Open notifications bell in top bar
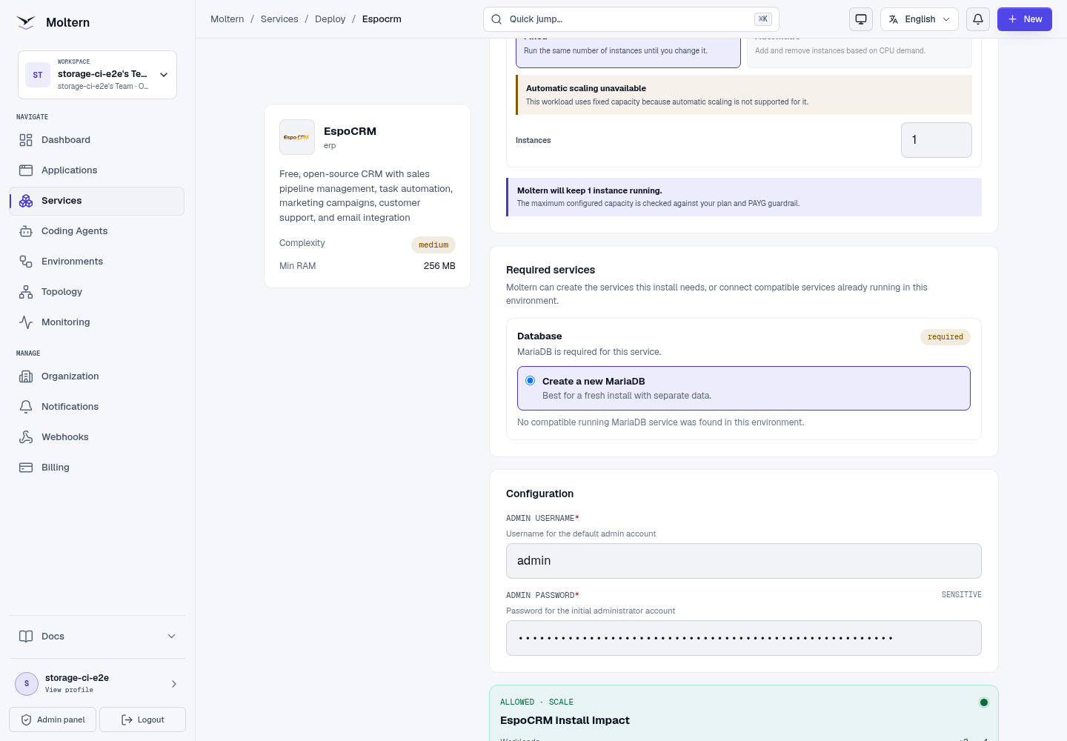This screenshot has width=1067, height=741. point(978,19)
